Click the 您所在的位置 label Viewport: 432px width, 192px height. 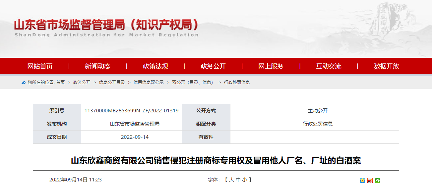pyautogui.click(x=41, y=82)
